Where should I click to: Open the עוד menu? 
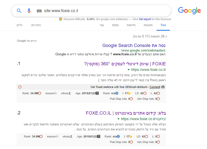coord(102,25)
